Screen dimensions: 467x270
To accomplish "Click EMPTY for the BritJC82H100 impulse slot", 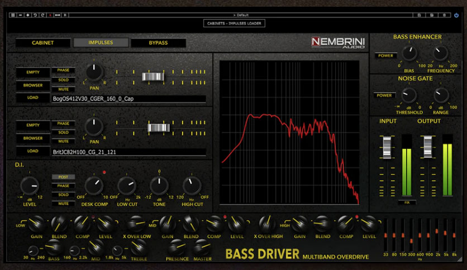I will (x=33, y=125).
